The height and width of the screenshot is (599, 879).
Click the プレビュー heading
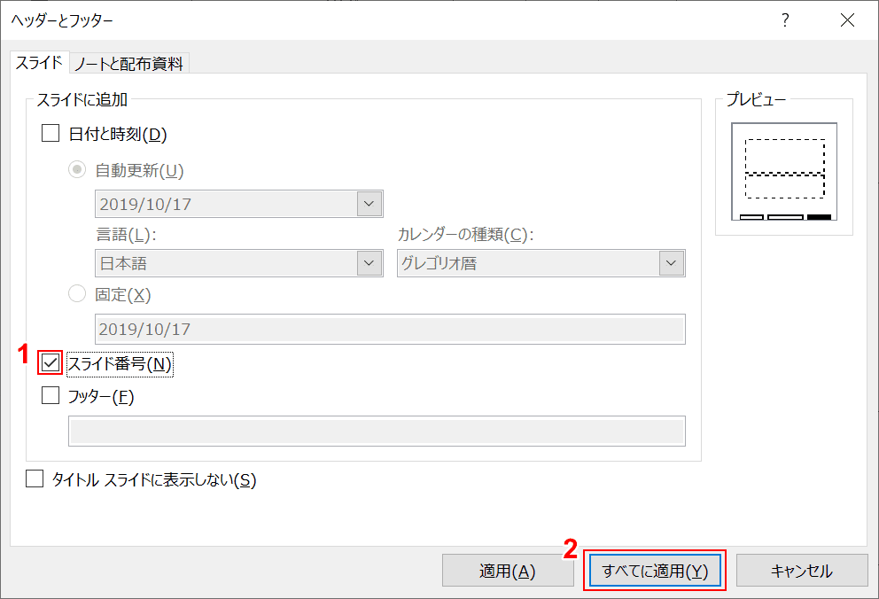756,100
